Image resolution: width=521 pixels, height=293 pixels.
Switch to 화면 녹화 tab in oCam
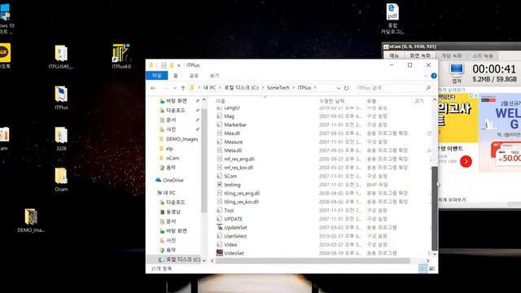click(420, 55)
